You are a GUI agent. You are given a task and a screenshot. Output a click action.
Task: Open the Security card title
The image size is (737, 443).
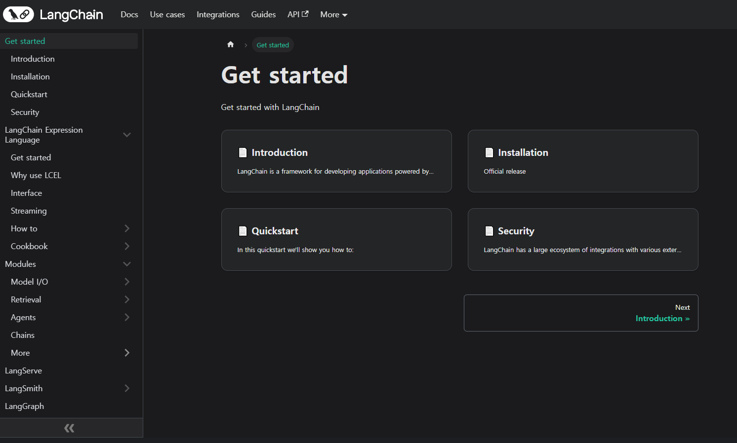(x=516, y=231)
